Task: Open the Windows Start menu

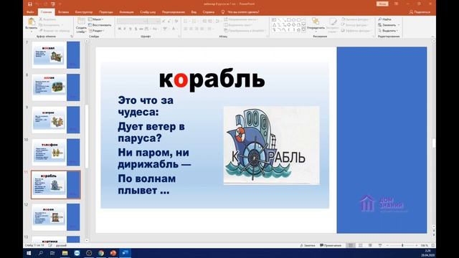Action: point(29,253)
